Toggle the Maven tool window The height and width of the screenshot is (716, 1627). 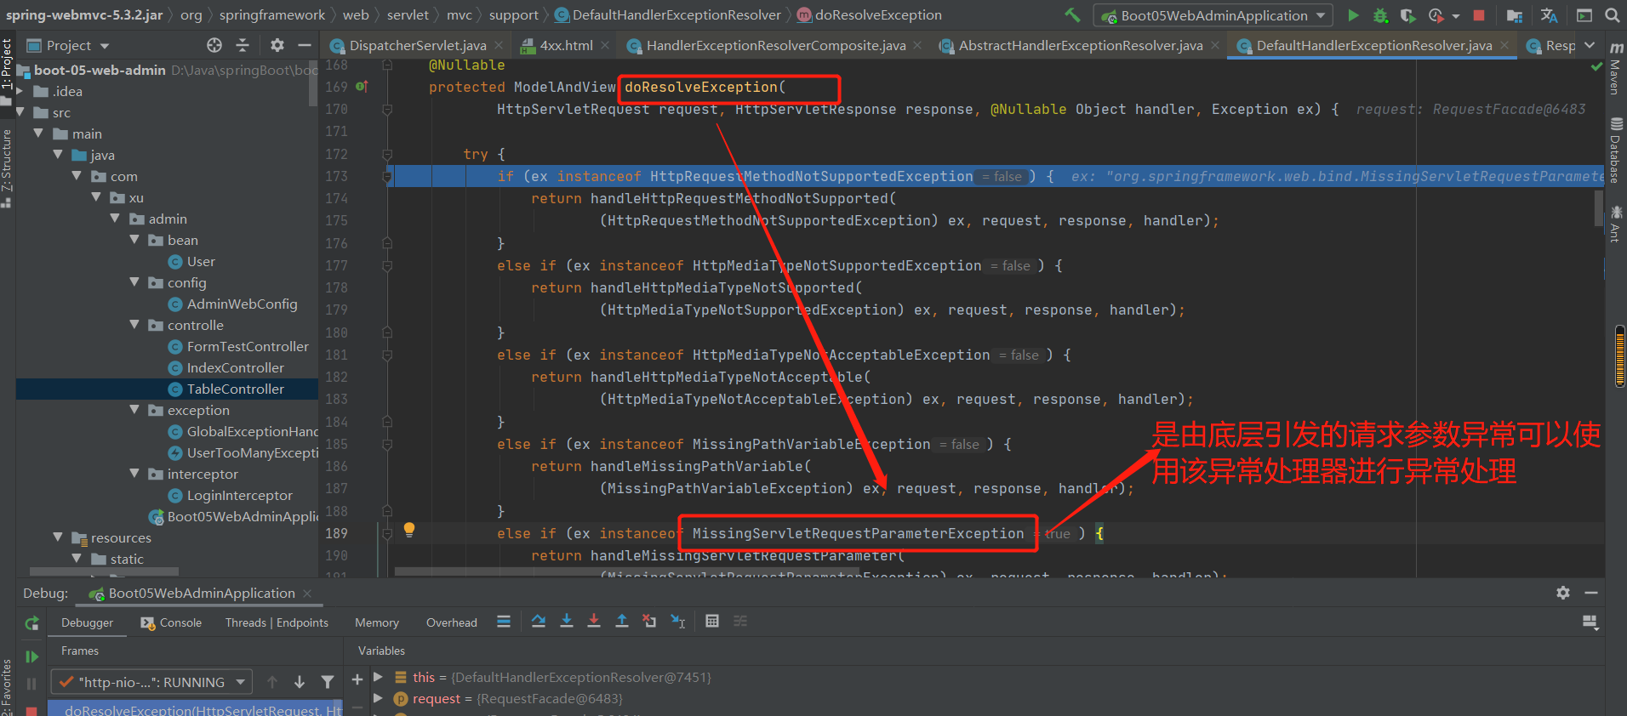(1615, 68)
